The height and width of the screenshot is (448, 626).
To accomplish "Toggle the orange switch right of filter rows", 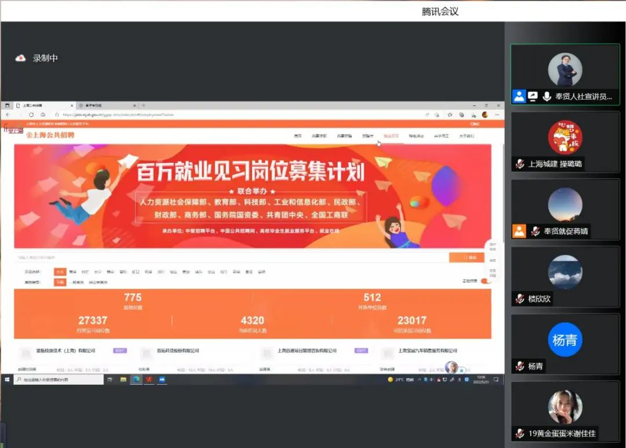I will tap(485, 281).
